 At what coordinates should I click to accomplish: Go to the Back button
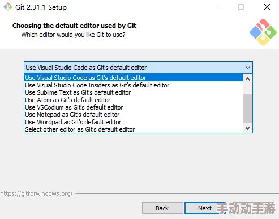pos(162,208)
